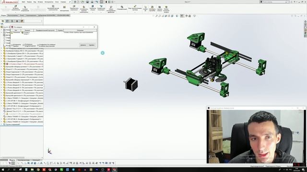Click the Print icon in the top toolbar
The width and height of the screenshot is (307, 172).
(x=92, y=2)
